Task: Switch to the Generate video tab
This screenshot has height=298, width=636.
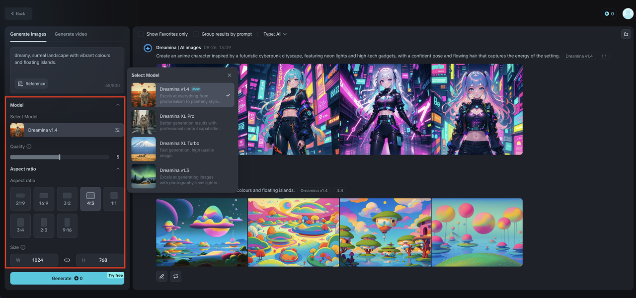Action: 71,34
